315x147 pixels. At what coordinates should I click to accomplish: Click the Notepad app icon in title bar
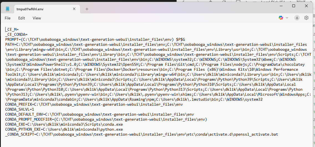tap(7, 9)
